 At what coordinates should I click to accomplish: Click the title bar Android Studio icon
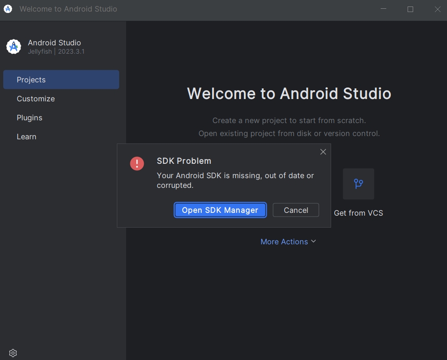tap(8, 9)
